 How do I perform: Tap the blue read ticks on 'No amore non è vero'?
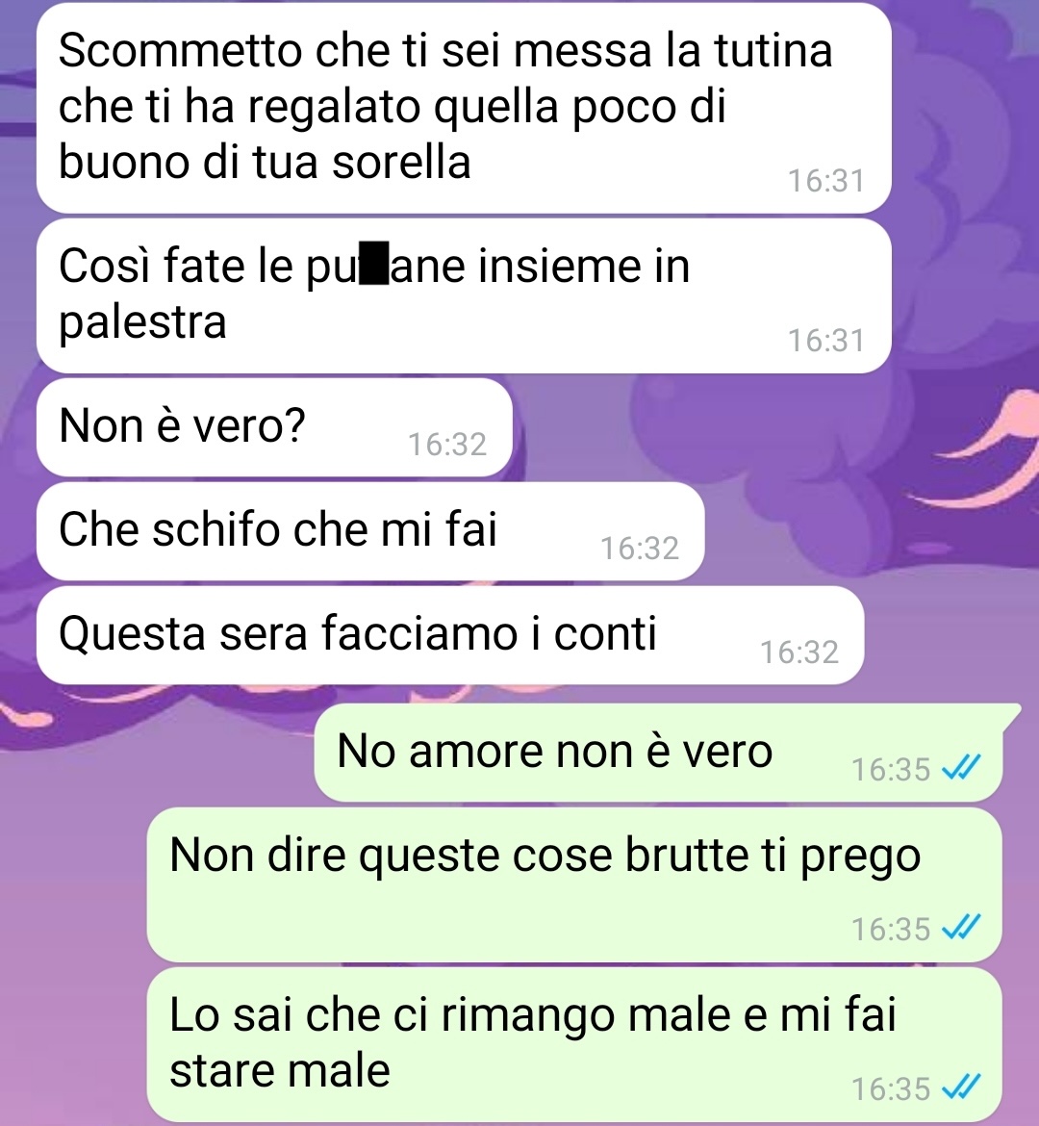pyautogui.click(x=961, y=768)
